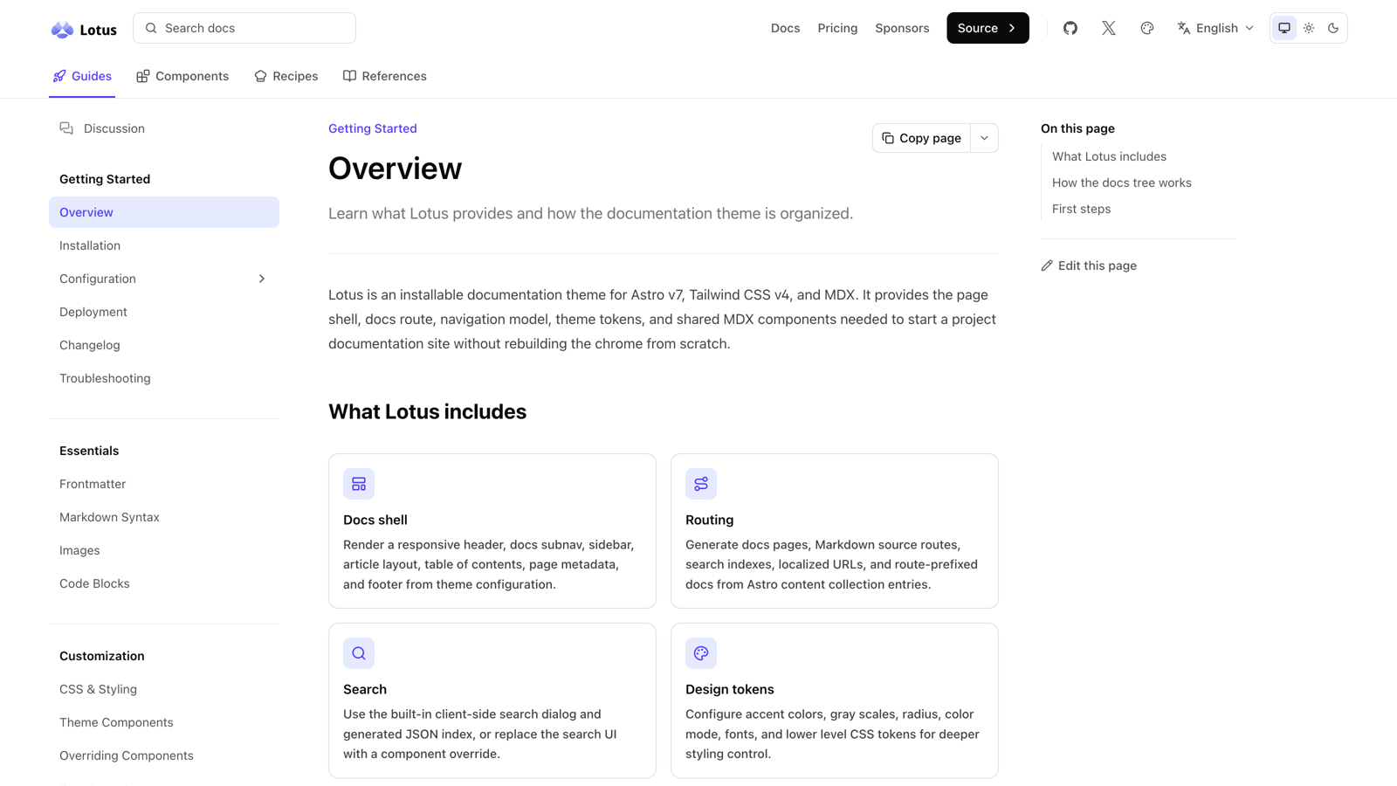1397x786 pixels.
Task: Open the Copy page options dropdown arrow
Action: click(x=984, y=138)
